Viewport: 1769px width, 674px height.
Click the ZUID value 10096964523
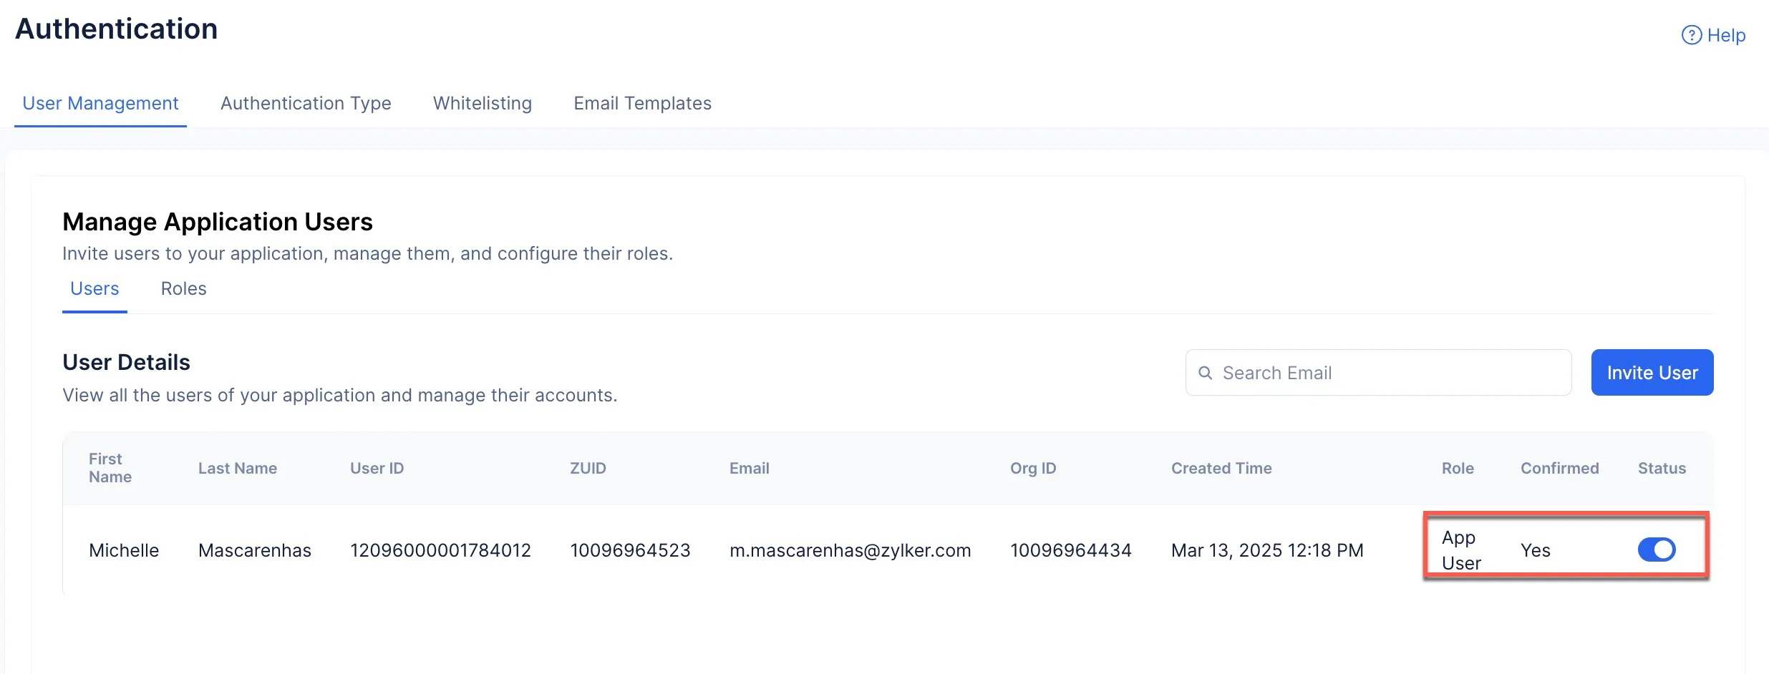(630, 550)
